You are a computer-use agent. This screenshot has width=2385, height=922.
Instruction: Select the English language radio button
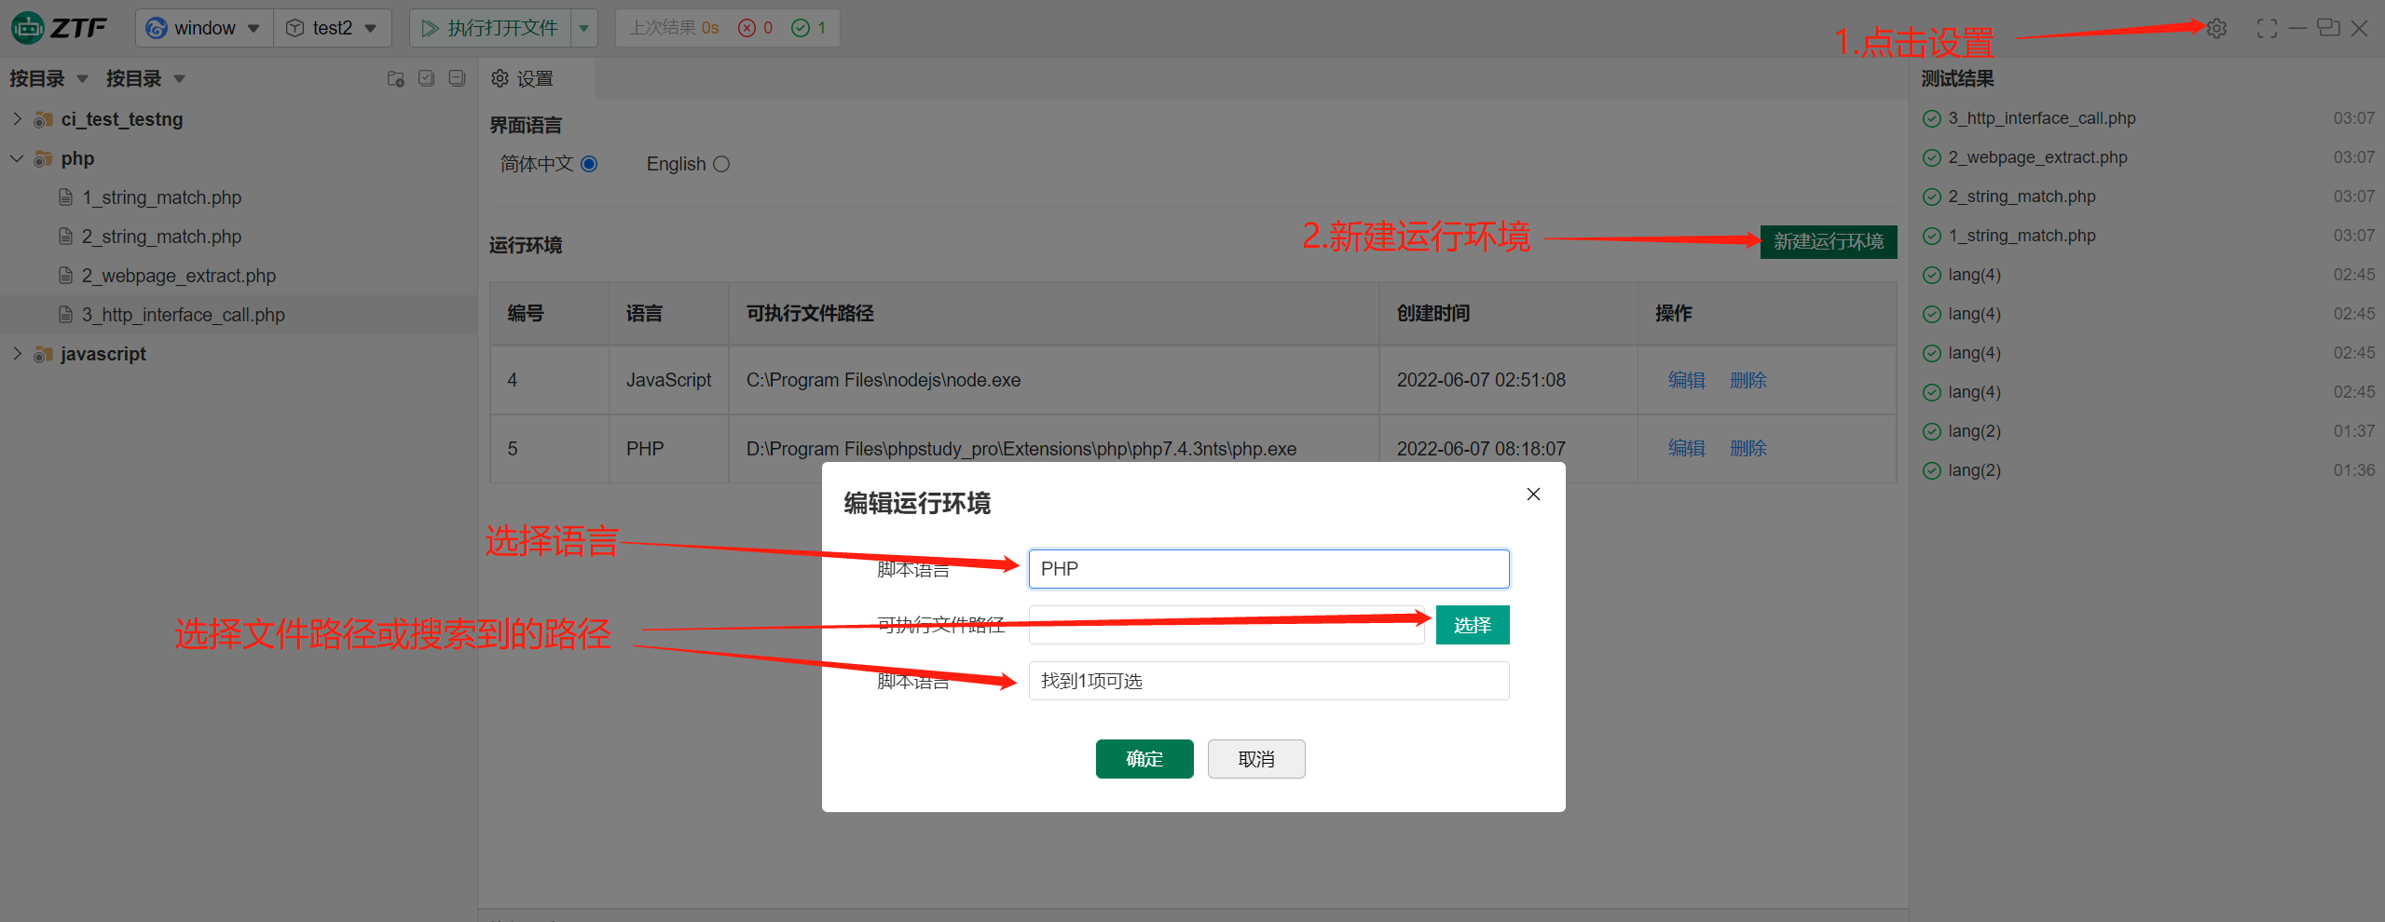(x=721, y=164)
